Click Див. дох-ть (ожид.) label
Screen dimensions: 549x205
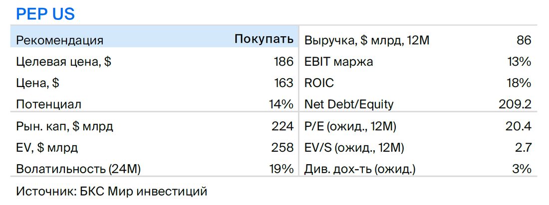point(360,169)
